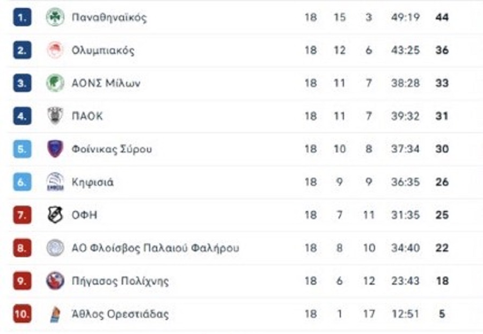Select the Άθλος Ορεστιάδας team name

click(120, 314)
